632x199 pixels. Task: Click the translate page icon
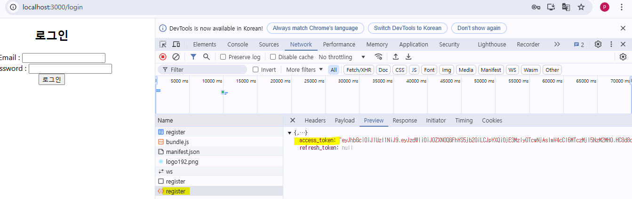566,7
